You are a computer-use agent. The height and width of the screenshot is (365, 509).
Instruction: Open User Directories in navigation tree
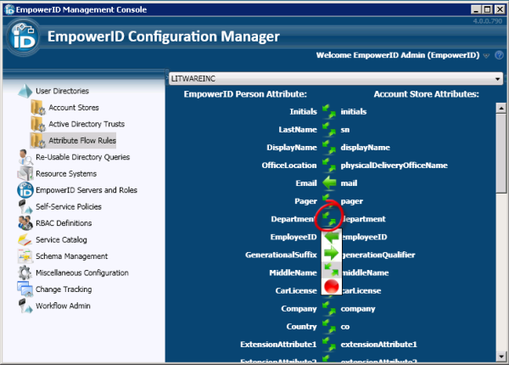click(x=62, y=91)
